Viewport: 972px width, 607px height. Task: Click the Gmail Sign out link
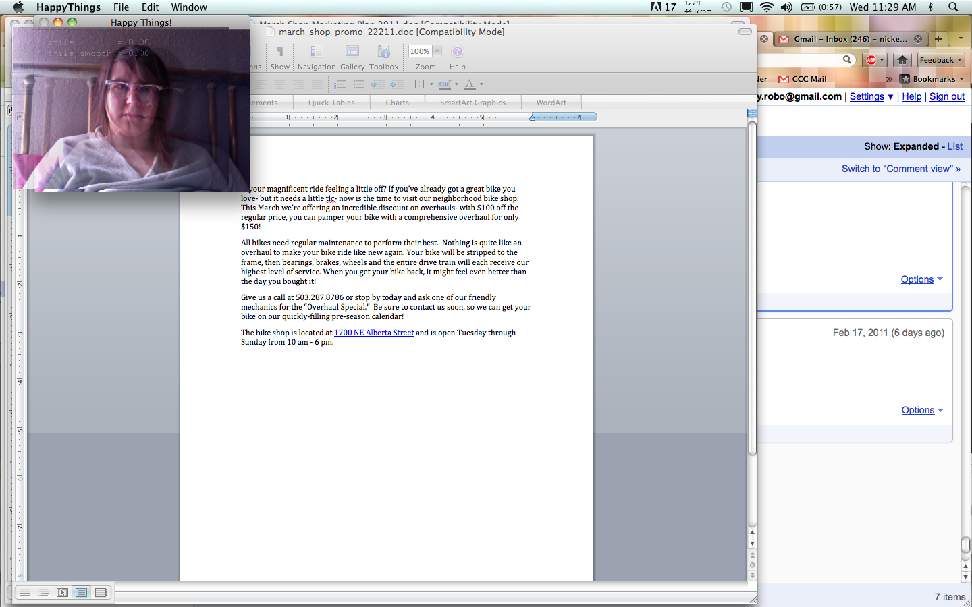pyautogui.click(x=946, y=96)
